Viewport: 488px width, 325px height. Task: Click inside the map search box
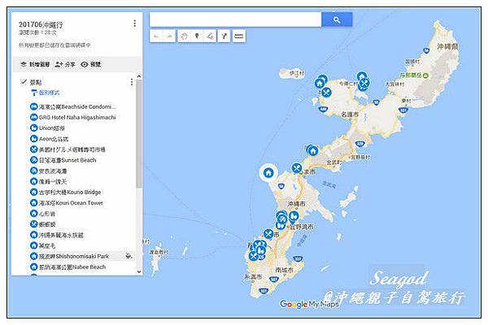coord(235,19)
